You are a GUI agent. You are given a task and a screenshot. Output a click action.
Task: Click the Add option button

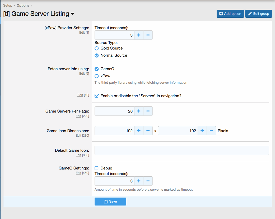click(230, 14)
